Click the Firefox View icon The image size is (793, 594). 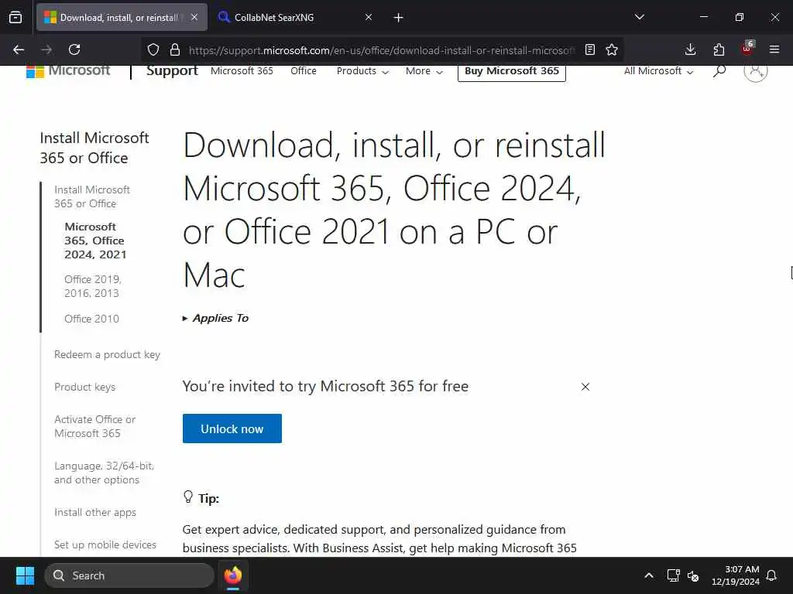coord(15,18)
